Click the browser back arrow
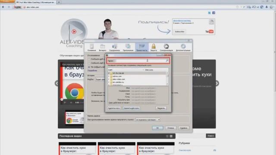 tap(3, 7)
